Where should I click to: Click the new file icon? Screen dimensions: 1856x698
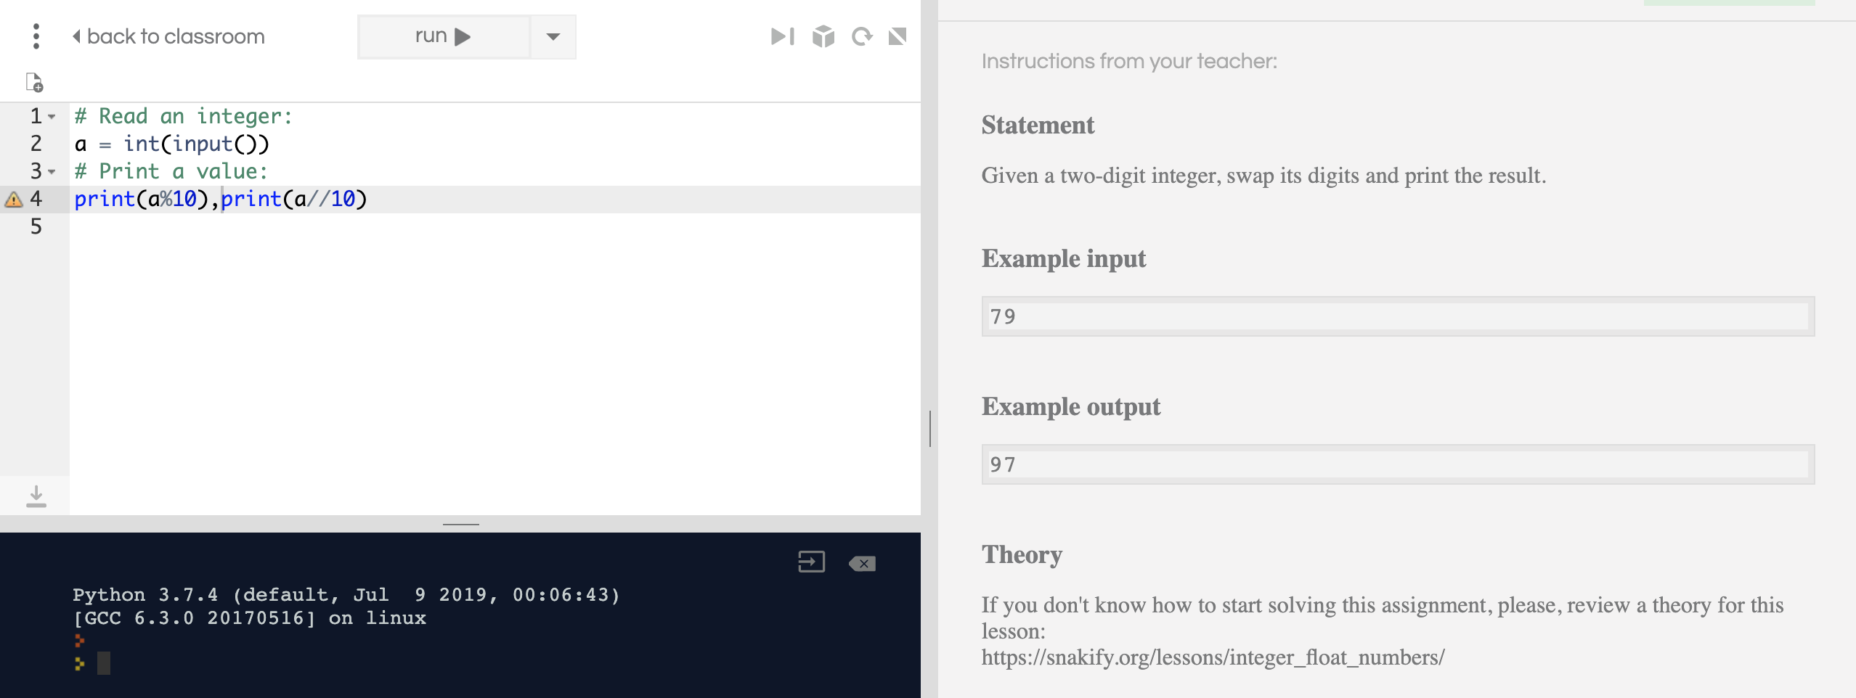coord(34,82)
